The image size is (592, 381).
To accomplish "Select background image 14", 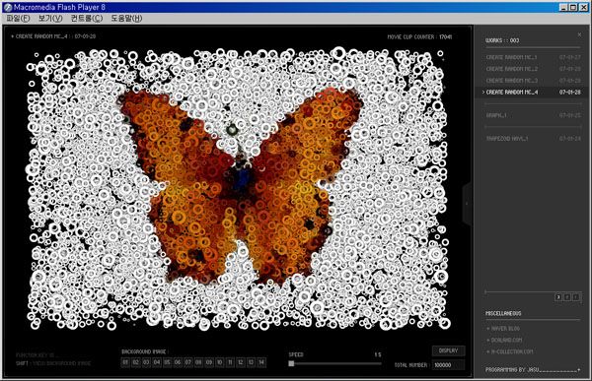I will click(x=261, y=362).
